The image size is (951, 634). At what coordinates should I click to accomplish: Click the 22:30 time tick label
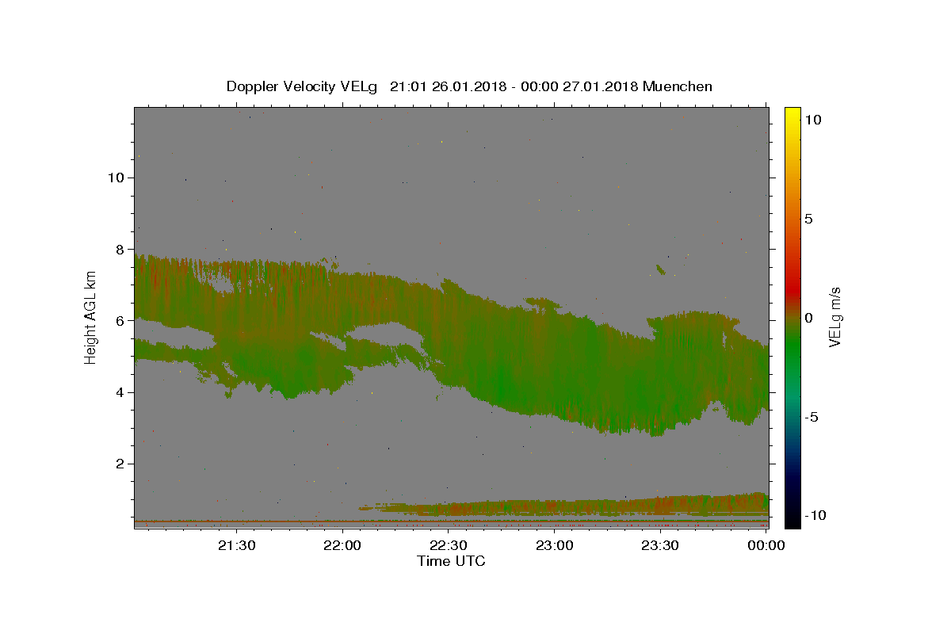[449, 545]
